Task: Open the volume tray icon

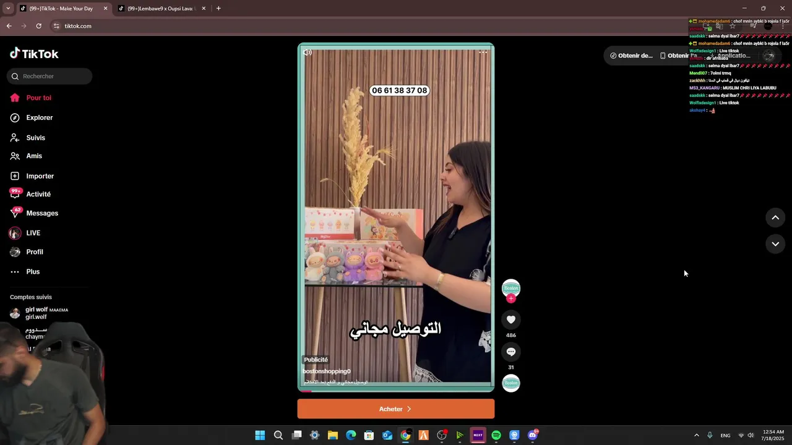Action: 751,435
